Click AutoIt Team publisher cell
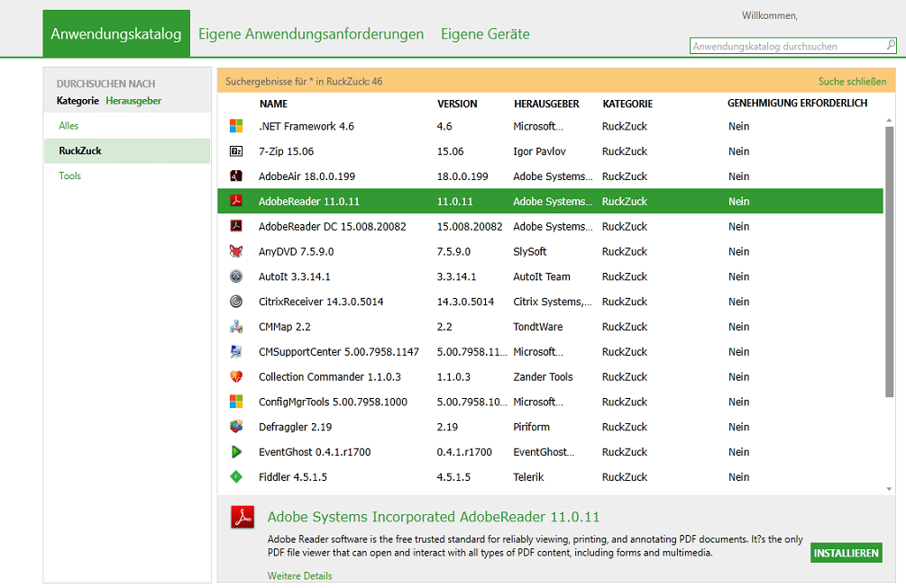The height and width of the screenshot is (588, 906). tap(542, 276)
